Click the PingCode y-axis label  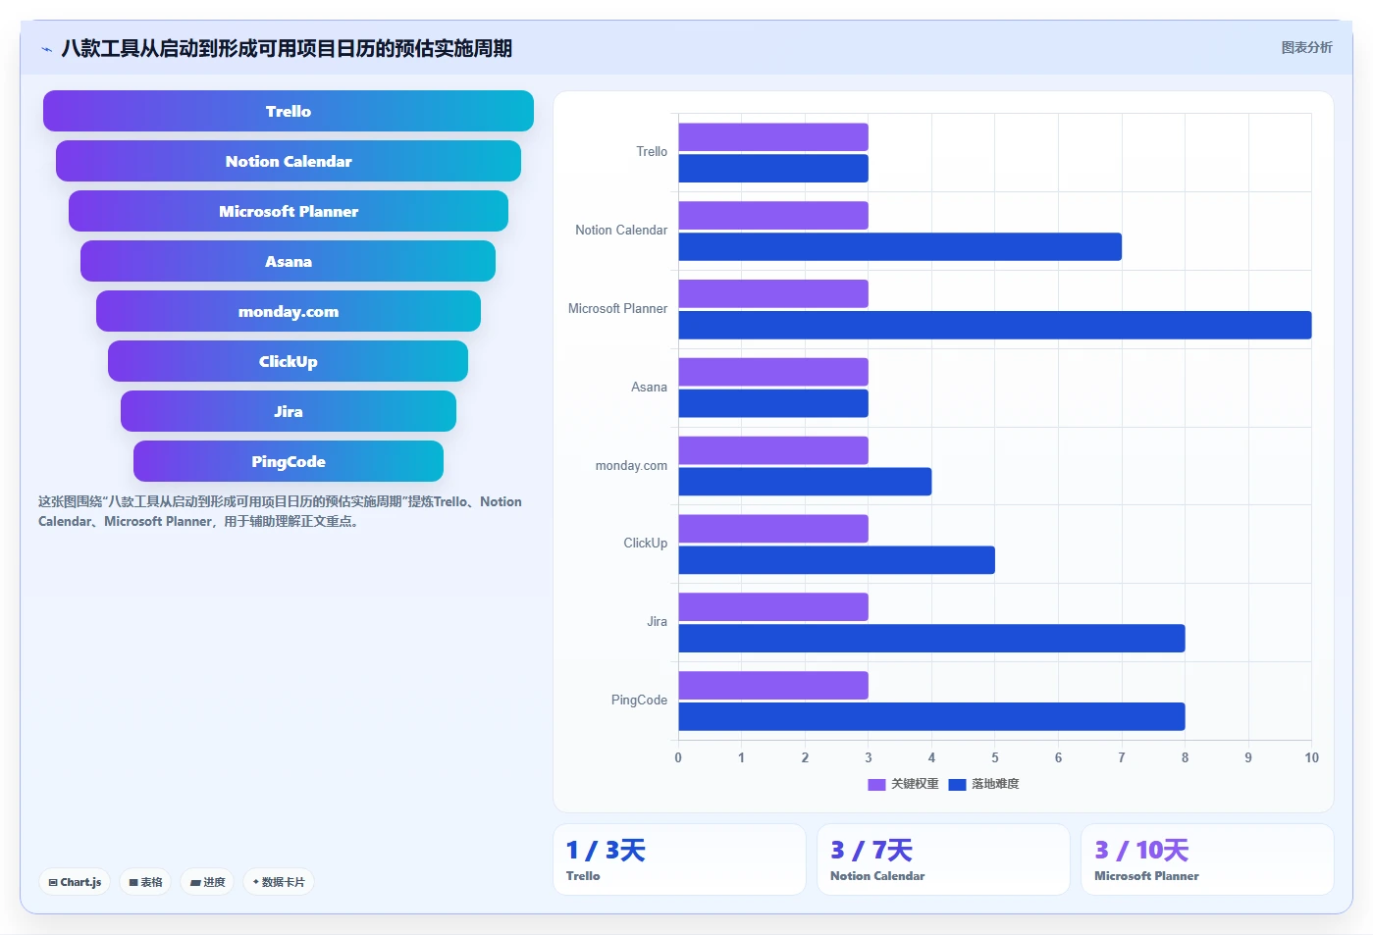(639, 701)
